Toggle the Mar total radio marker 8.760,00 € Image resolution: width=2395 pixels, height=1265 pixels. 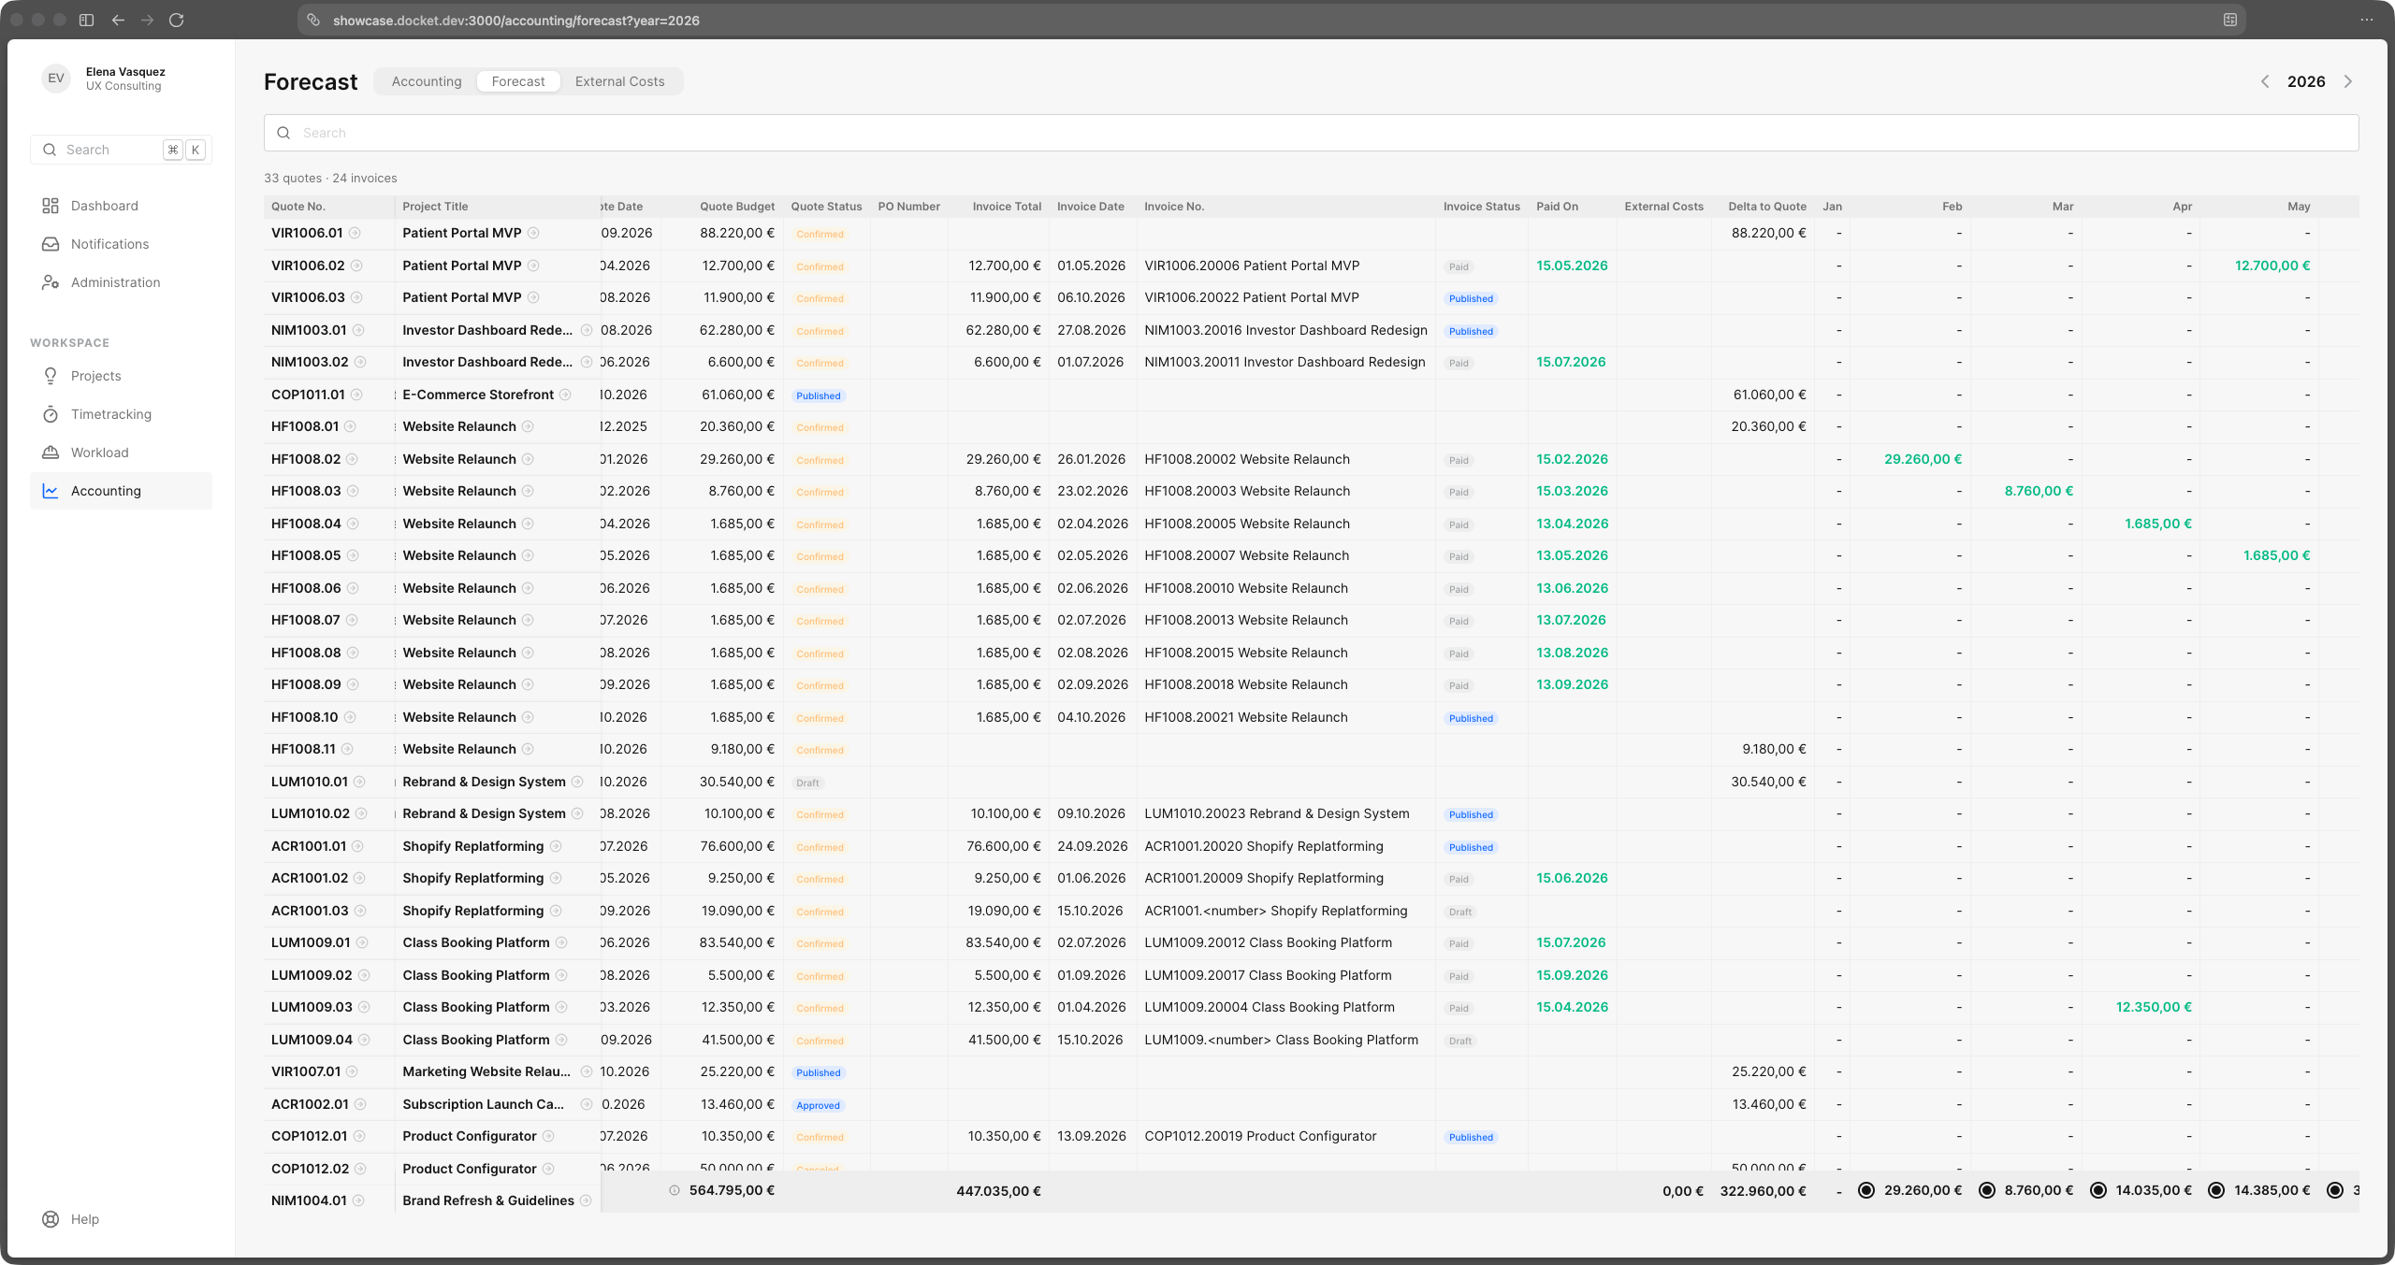pyautogui.click(x=1987, y=1190)
